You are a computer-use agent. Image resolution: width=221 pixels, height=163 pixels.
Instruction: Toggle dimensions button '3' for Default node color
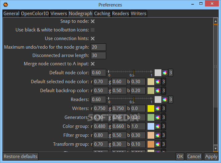(x=171, y=73)
